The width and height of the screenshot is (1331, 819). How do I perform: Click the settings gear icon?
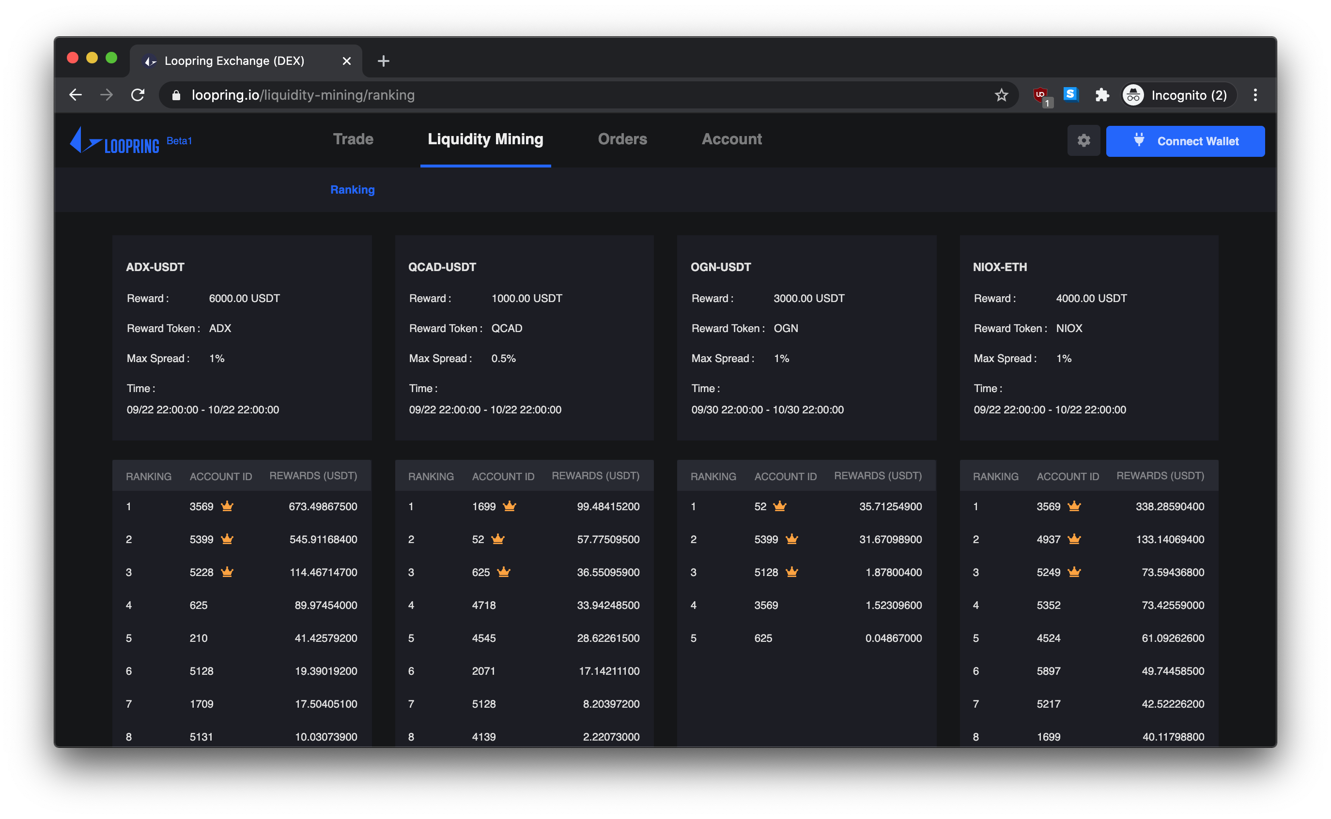tap(1083, 141)
